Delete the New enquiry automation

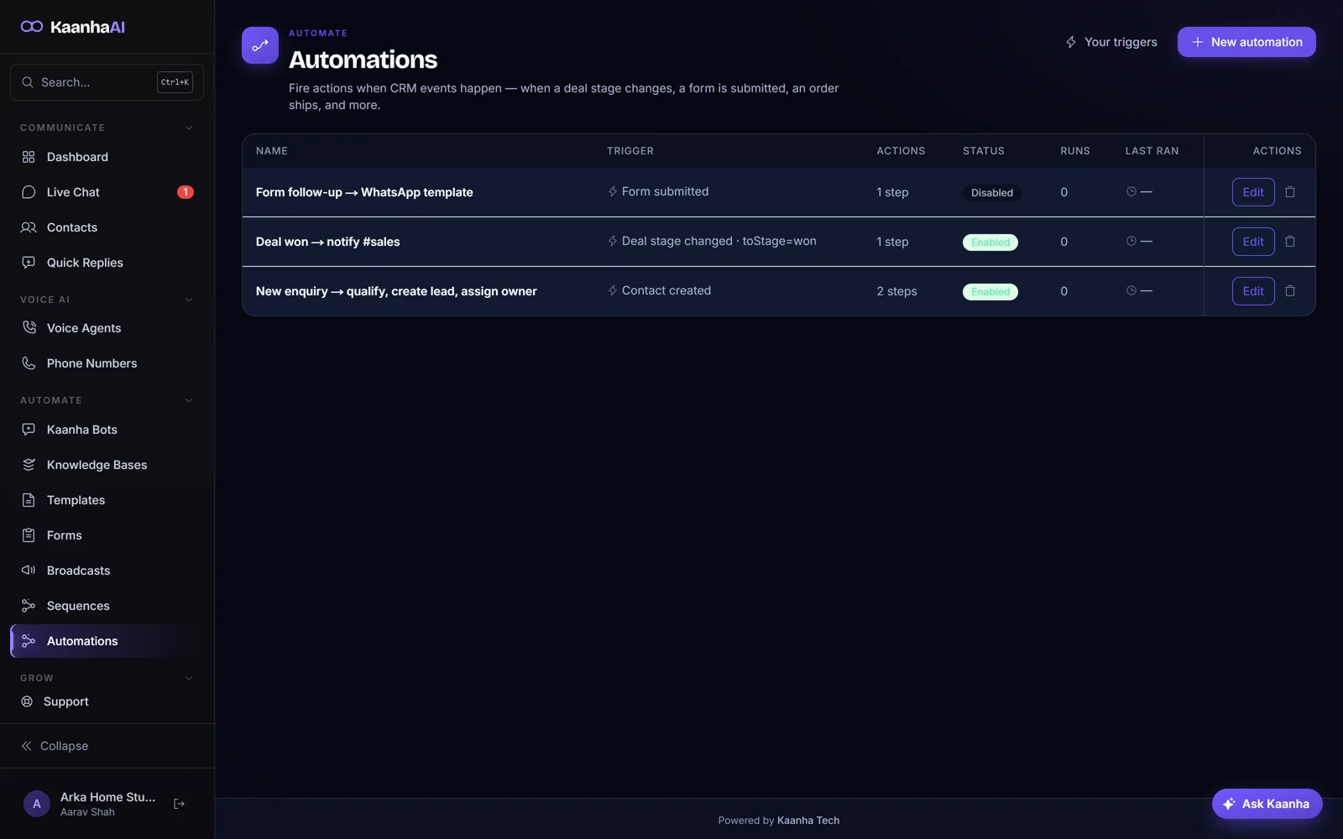pos(1290,291)
